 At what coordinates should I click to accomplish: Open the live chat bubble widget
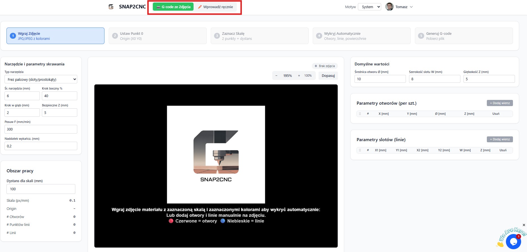pos(513,241)
